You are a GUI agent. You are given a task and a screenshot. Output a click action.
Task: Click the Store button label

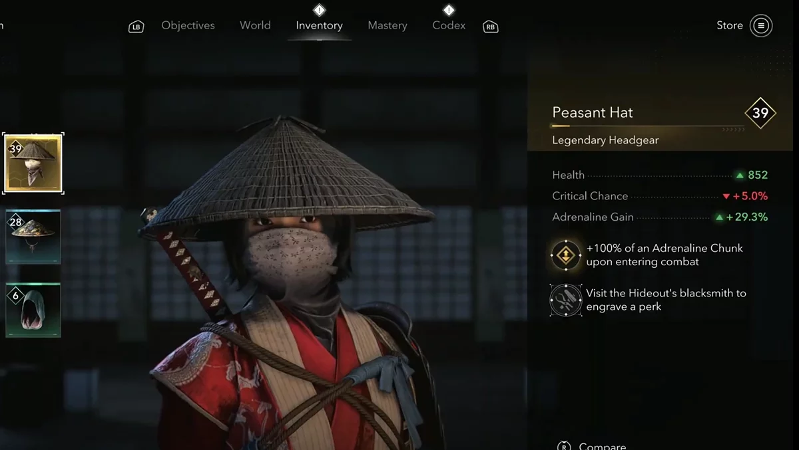[x=730, y=25]
